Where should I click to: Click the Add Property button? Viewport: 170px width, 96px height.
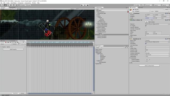point(13,49)
